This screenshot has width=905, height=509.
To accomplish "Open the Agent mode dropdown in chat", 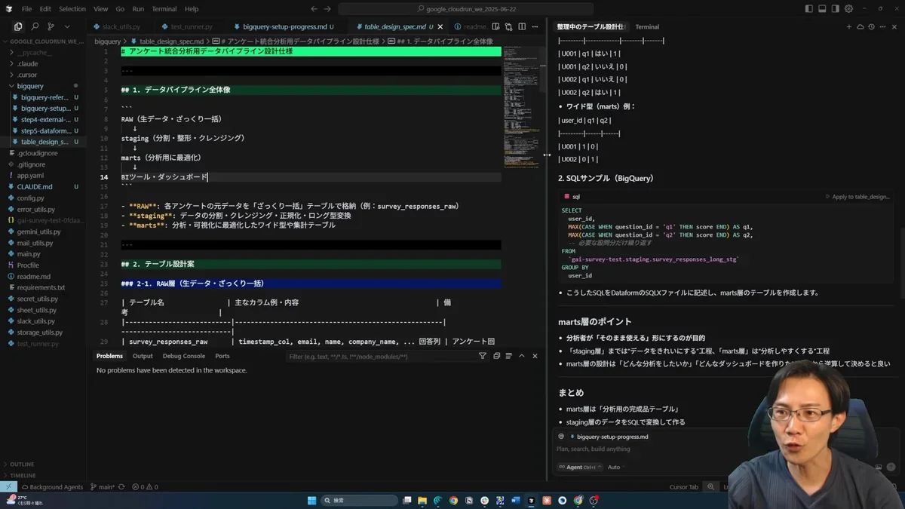I will pos(580,467).
